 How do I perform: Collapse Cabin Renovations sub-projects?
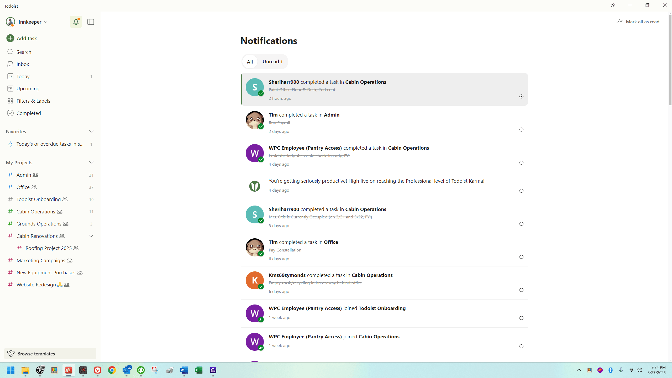click(x=91, y=236)
